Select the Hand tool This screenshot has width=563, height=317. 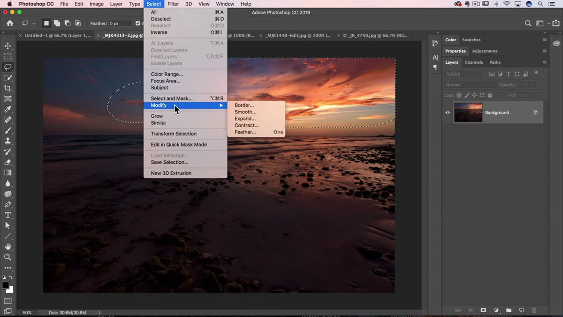pos(8,247)
